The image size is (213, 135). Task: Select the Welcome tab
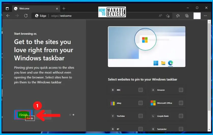[x=36, y=9]
